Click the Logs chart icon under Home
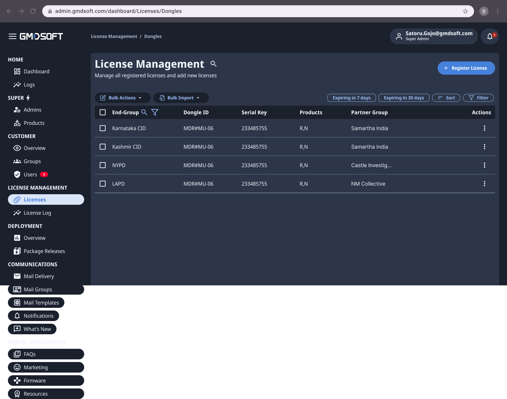The image size is (507, 399). pos(17,85)
